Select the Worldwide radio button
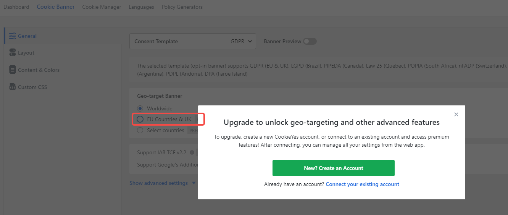Viewport: 508px width, 215px height. click(x=140, y=108)
